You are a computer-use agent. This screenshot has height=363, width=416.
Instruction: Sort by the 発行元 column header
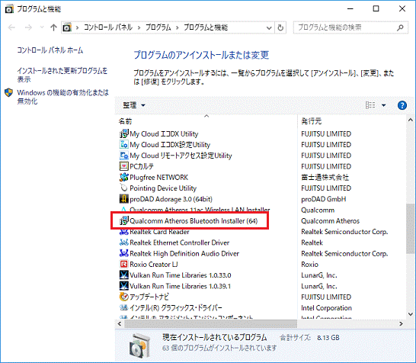click(x=311, y=121)
